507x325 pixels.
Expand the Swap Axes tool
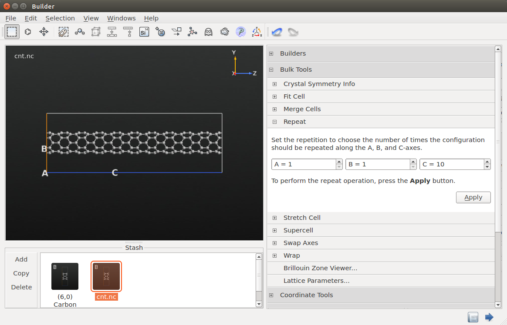274,243
